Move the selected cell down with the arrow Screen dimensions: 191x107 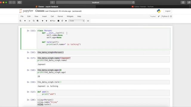47,21
